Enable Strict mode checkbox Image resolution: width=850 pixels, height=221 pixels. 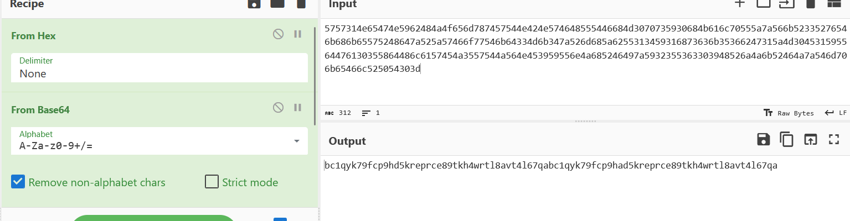(x=212, y=182)
